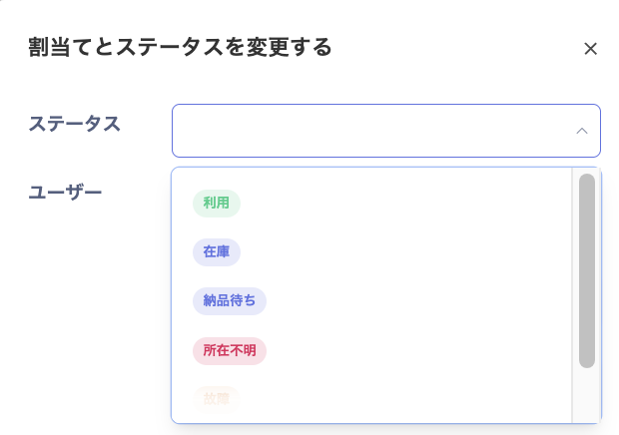619x435 pixels.
Task: Click the blue 納品待ち tag
Action: coord(230,301)
